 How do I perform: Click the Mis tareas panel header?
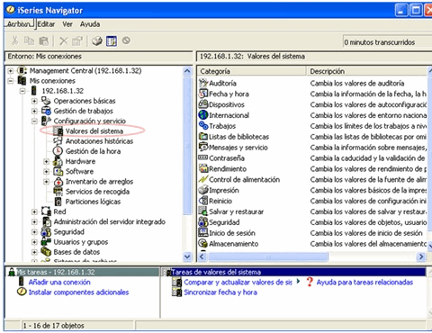point(83,272)
